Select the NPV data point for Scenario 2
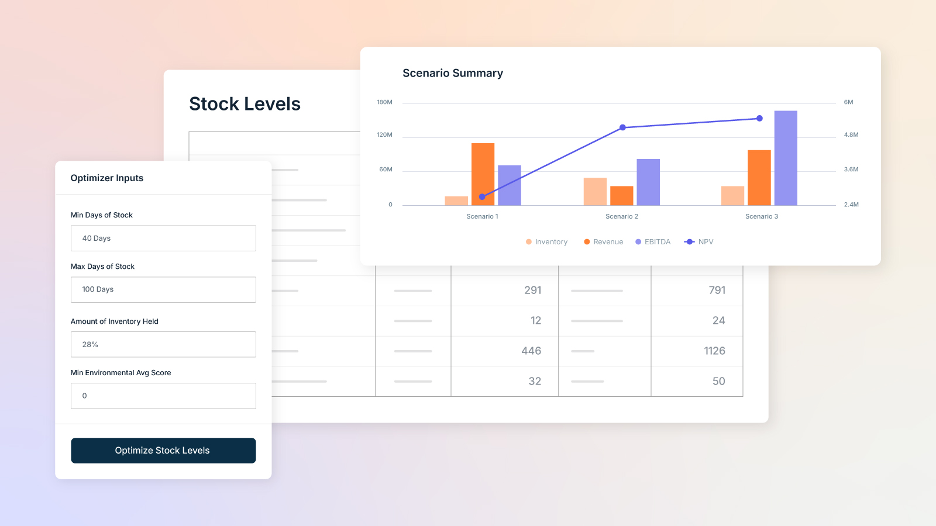The height and width of the screenshot is (526, 936). (x=622, y=127)
